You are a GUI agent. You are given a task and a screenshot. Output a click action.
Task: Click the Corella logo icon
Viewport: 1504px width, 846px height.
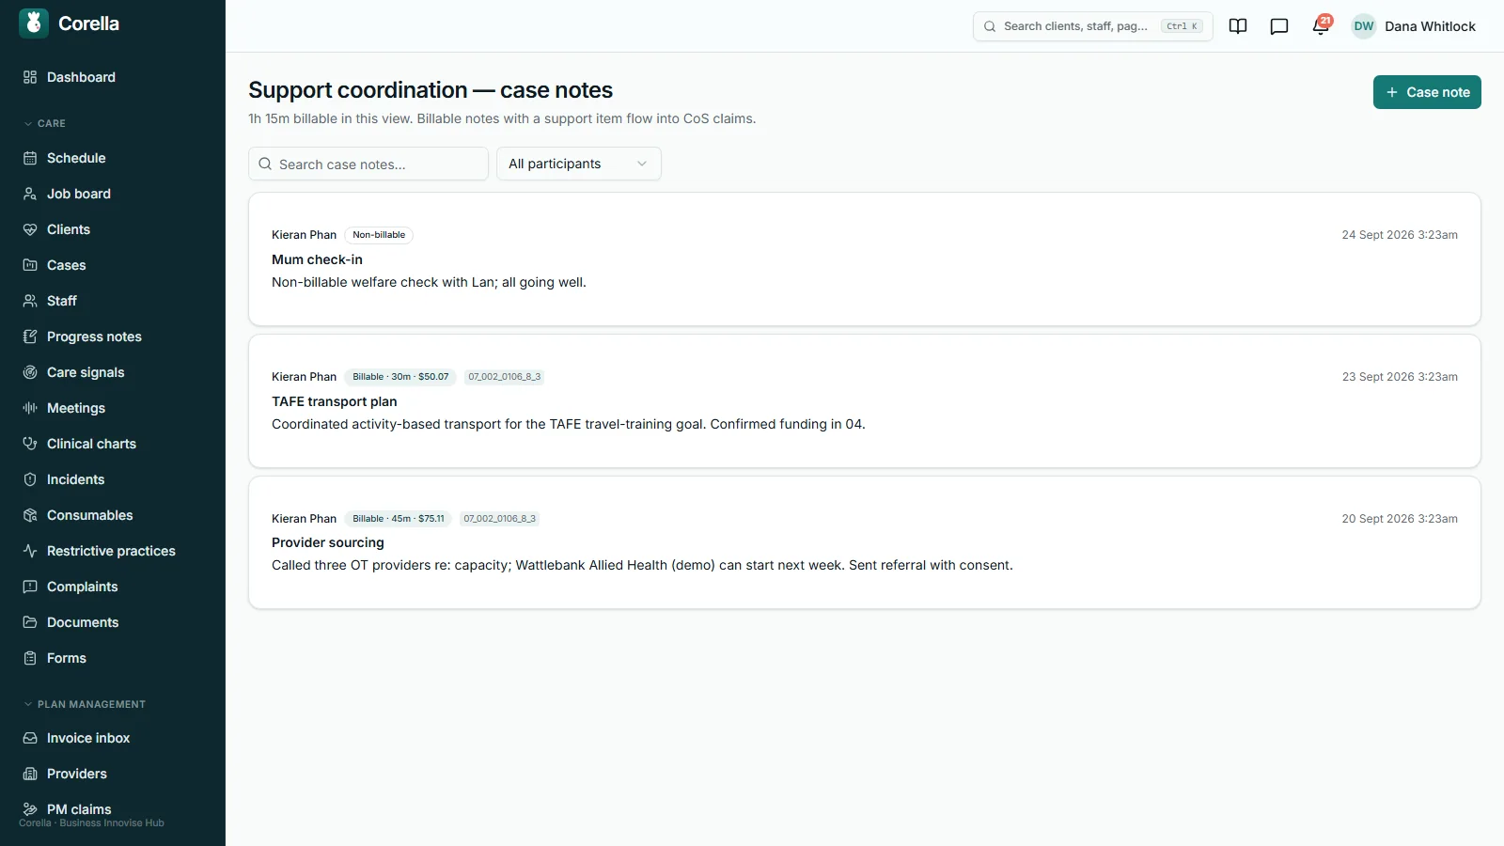click(x=34, y=23)
